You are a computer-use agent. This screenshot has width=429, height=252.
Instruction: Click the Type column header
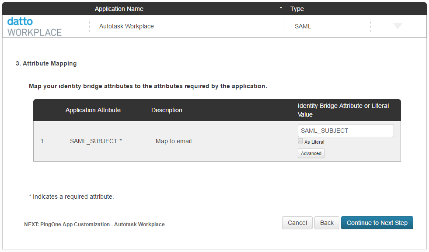click(x=297, y=9)
